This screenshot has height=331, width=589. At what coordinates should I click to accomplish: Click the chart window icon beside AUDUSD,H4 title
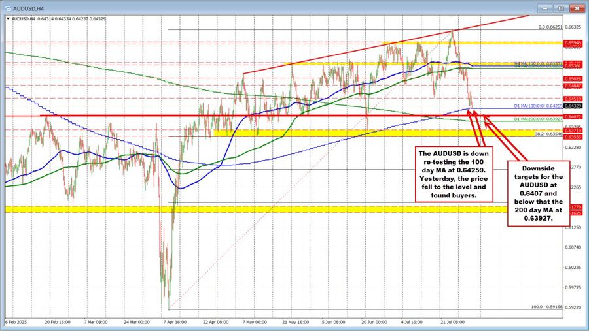(x=7, y=8)
